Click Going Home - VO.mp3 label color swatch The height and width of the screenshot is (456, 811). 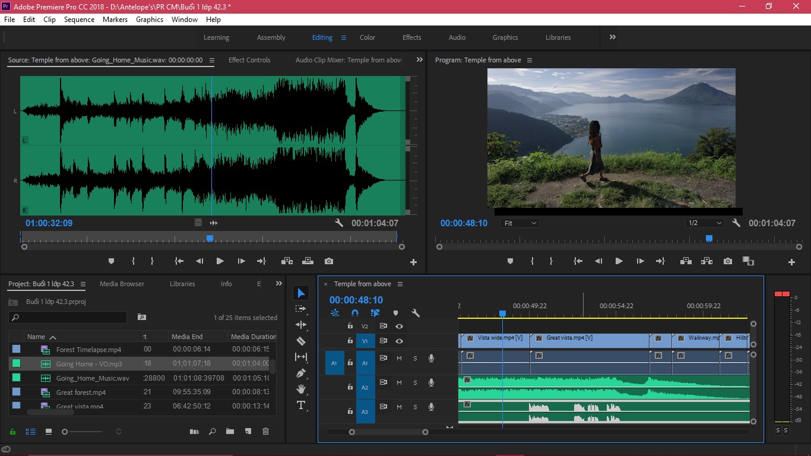[16, 363]
